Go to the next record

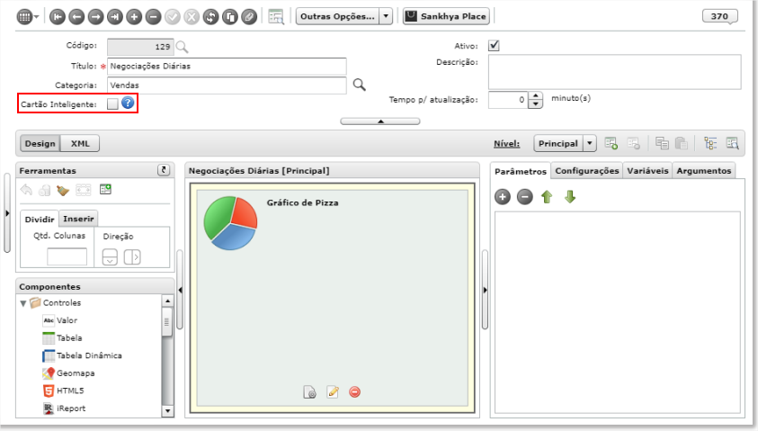95,17
